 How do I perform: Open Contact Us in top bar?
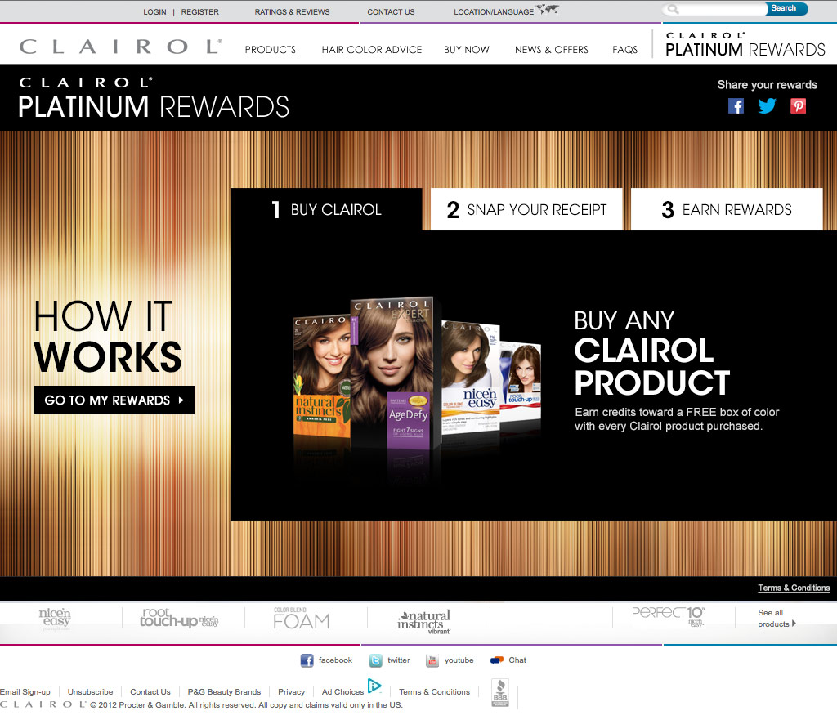[x=391, y=11]
